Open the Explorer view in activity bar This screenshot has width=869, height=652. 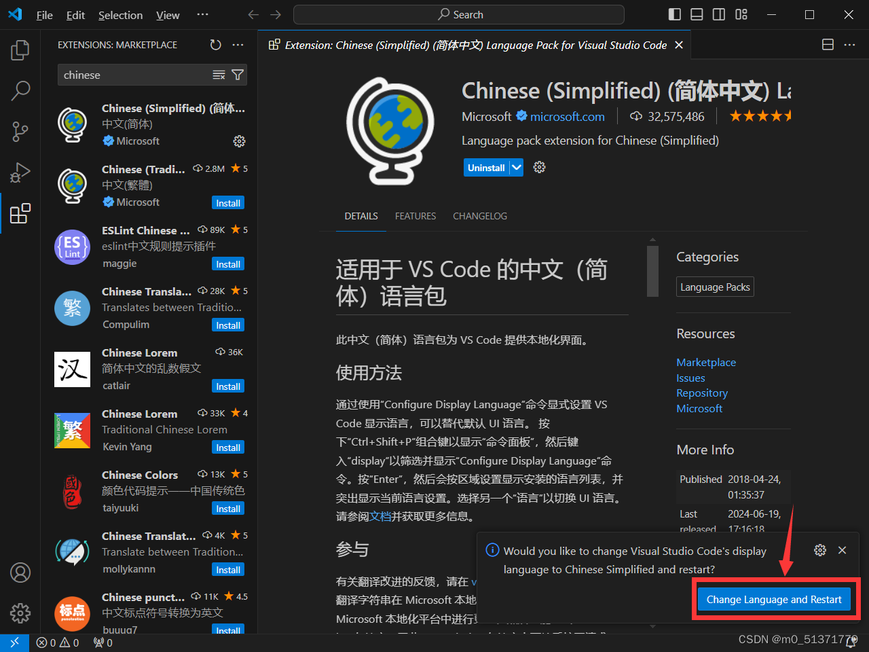coord(20,50)
